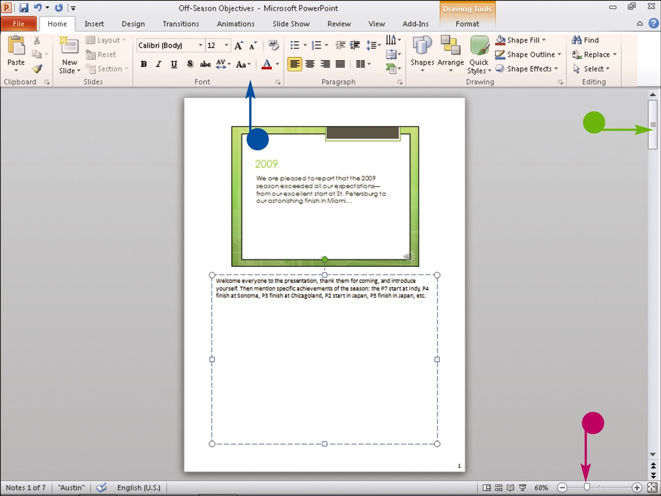Switch to the Transitions tab
The width and height of the screenshot is (661, 496).
pyautogui.click(x=181, y=24)
